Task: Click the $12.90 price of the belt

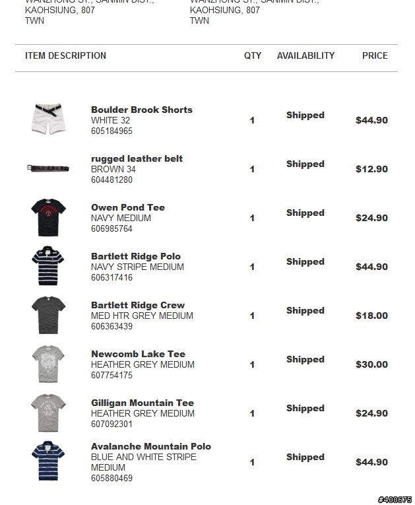Action: click(371, 169)
